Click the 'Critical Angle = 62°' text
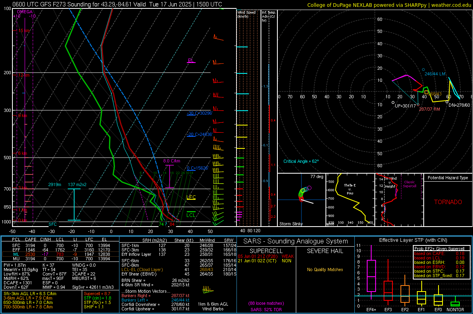This screenshot has width=473, height=314. pos(301,161)
